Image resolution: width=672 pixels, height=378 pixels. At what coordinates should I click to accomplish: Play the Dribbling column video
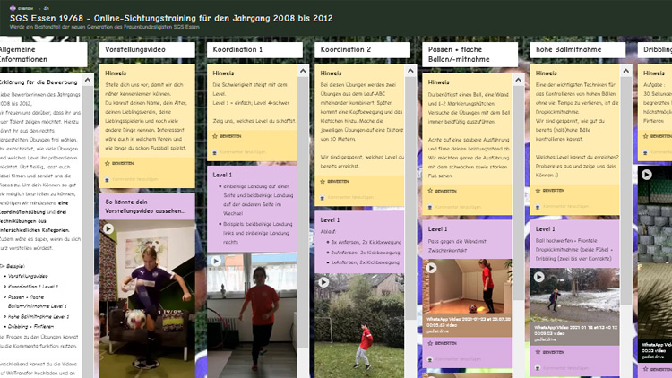pos(646,175)
